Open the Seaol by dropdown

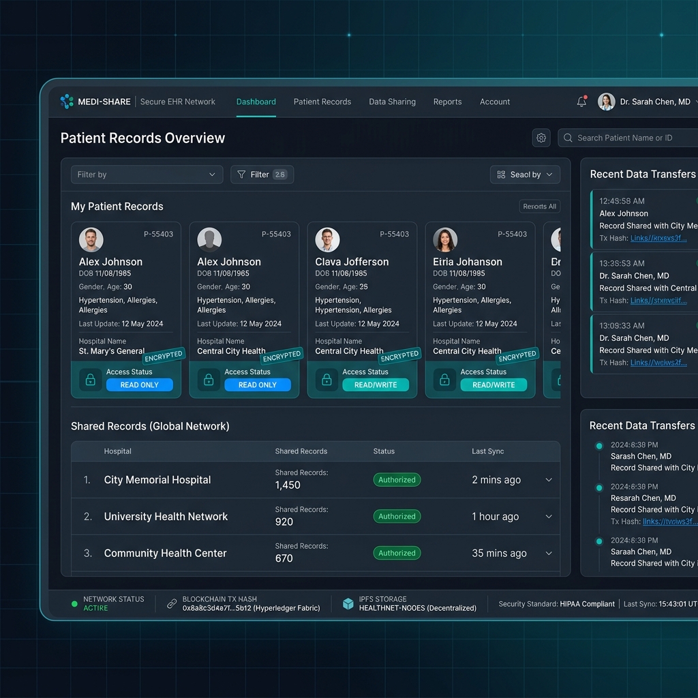525,174
